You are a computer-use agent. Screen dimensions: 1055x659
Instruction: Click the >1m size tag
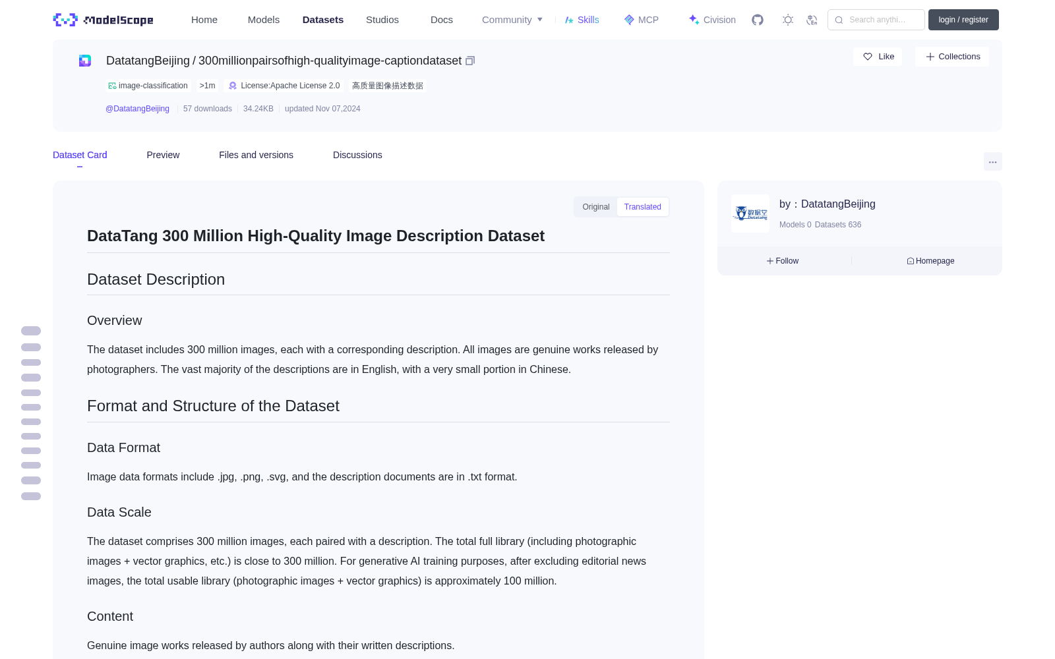pyautogui.click(x=208, y=86)
